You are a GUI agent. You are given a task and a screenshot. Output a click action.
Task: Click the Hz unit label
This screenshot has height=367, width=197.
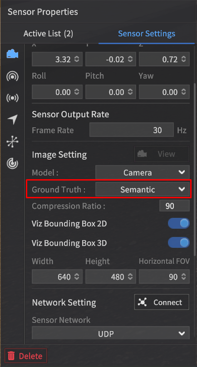tap(182, 130)
